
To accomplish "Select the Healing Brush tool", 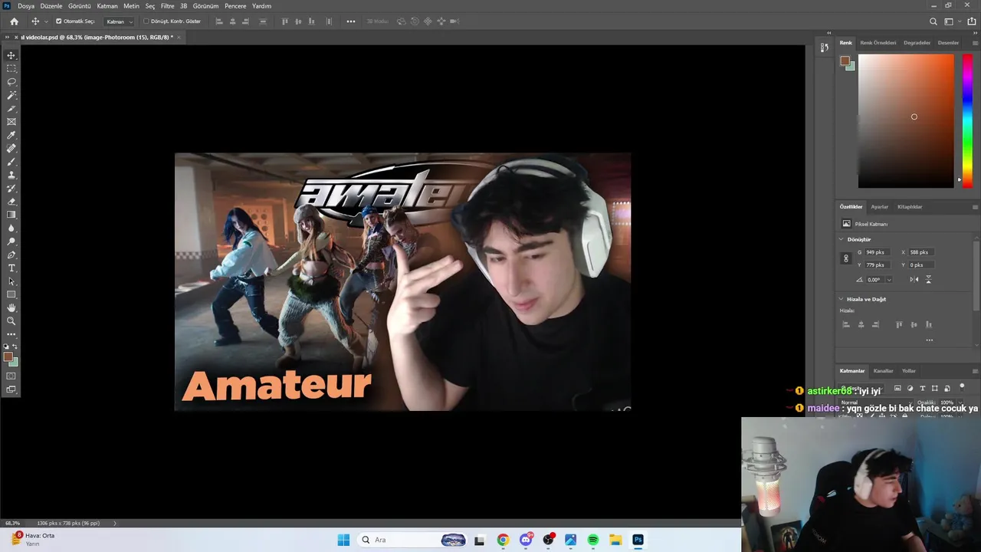I will [x=11, y=148].
